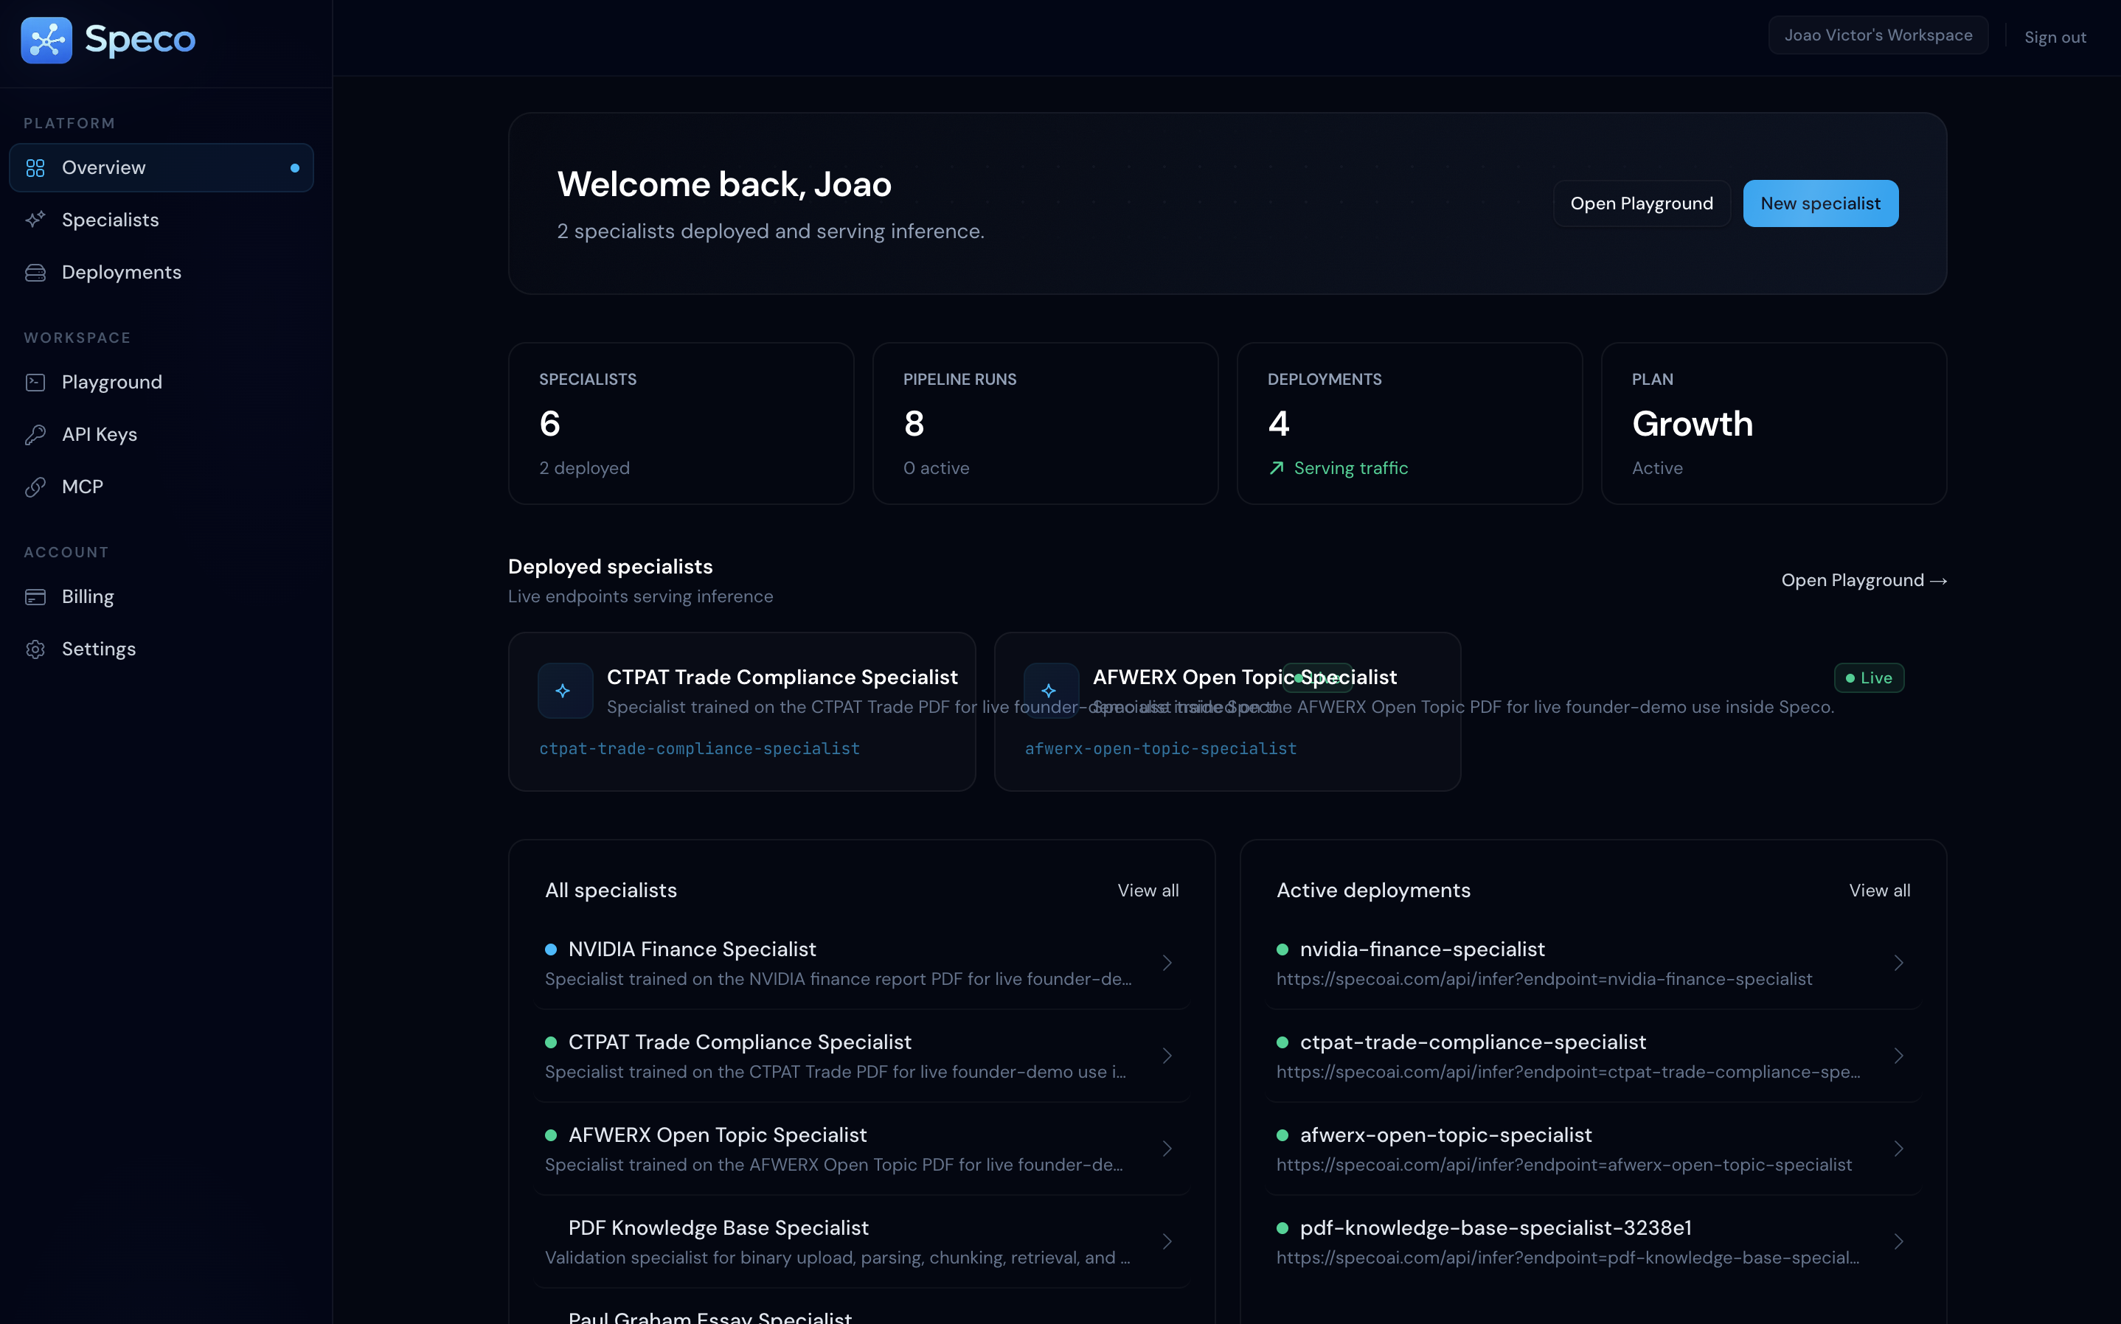This screenshot has width=2121, height=1324.
Task: Click the Deployments stack icon
Action: (36, 272)
